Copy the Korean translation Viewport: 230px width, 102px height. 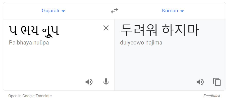[x=217, y=82]
